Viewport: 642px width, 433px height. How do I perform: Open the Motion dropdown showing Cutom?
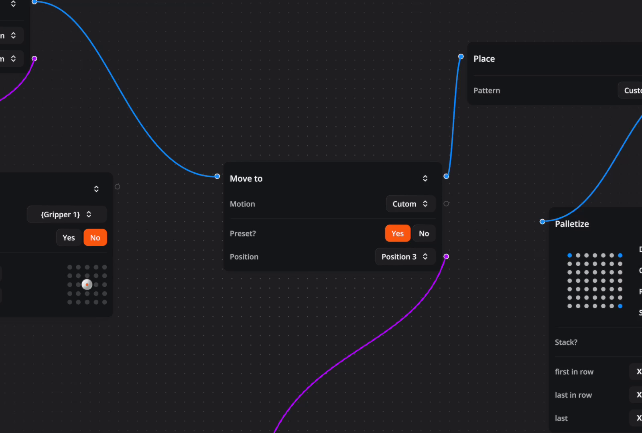(x=410, y=204)
